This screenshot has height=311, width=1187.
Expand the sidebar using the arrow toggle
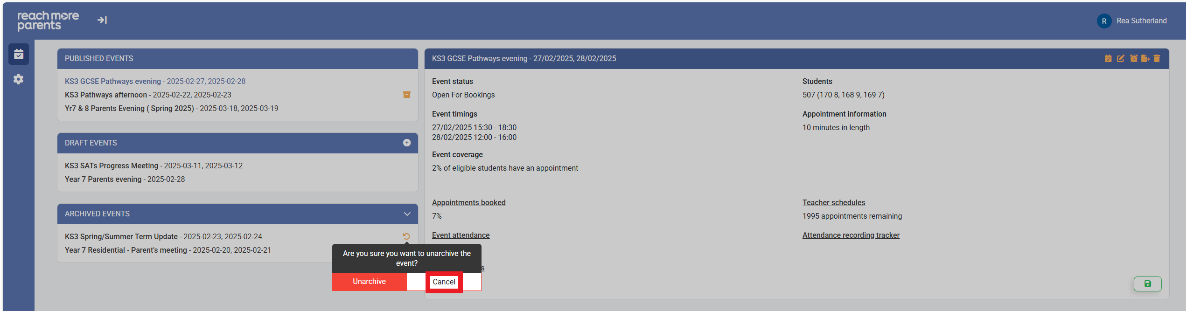[x=102, y=20]
